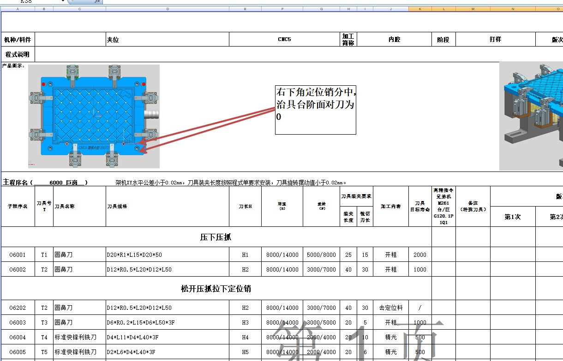Select the cell containing CNC5
This screenshot has height=361, width=563.
283,39
